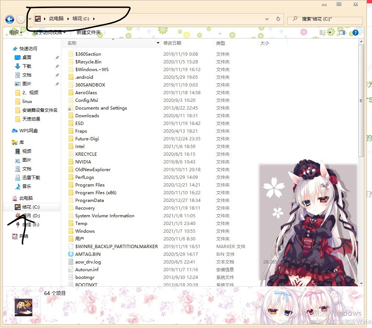This screenshot has height=328, width=372.
Task: Select the Downloads folder
Action: [x=87, y=115]
